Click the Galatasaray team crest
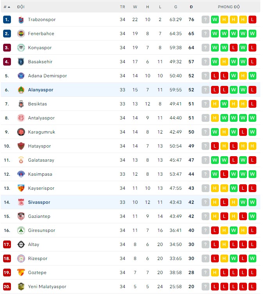Image resolution: width=263 pixels, height=294 pixels. tap(21, 160)
